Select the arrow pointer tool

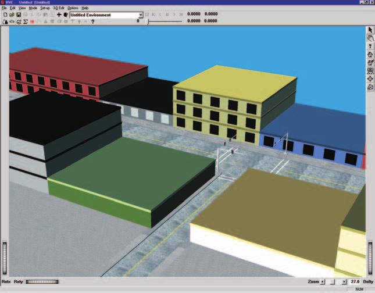[x=370, y=30]
